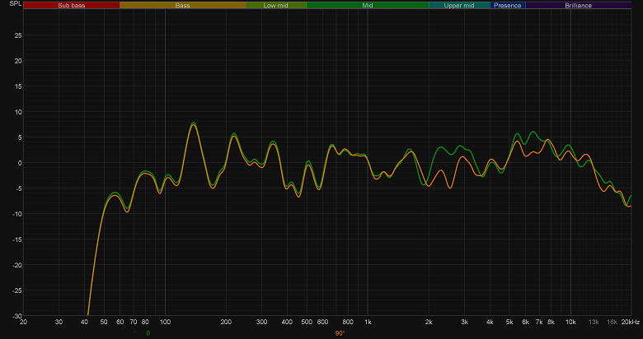This screenshot has width=643, height=339.
Task: Select the Low mid band label
Action: [276, 5]
